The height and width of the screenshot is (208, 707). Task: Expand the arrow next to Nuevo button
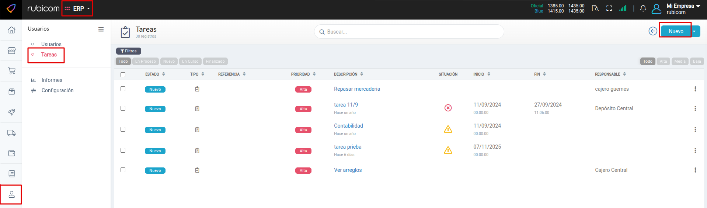694,31
